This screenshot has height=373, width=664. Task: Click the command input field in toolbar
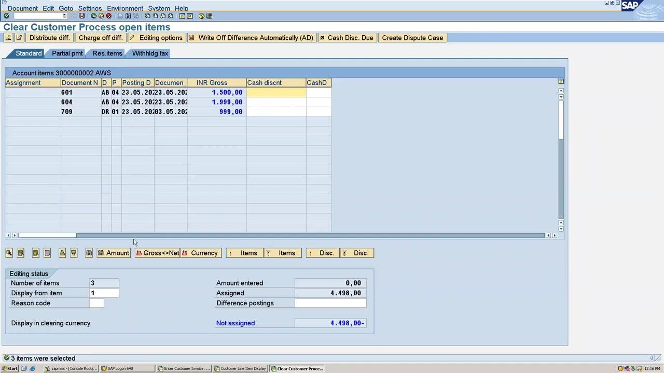40,16
